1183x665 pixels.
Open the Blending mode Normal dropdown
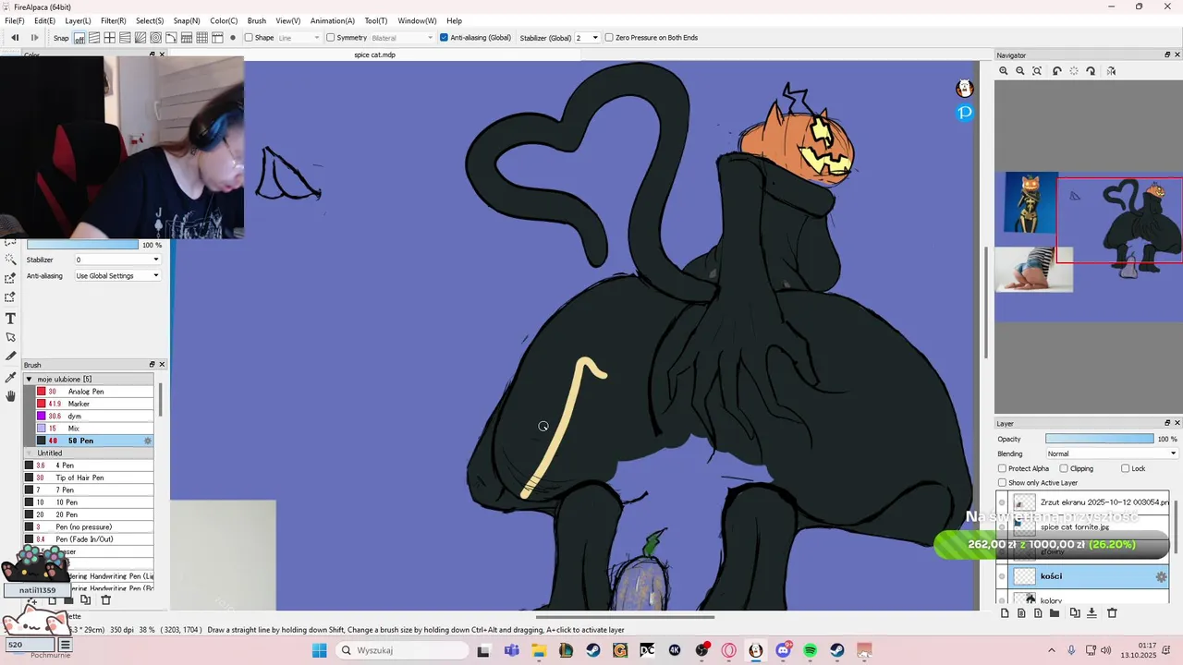[x=1112, y=453]
